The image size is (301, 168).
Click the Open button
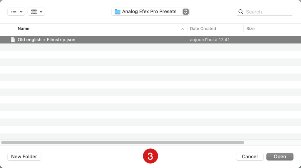pyautogui.click(x=280, y=157)
